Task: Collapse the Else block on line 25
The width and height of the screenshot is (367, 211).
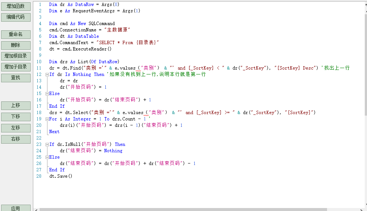Action: click(47, 157)
